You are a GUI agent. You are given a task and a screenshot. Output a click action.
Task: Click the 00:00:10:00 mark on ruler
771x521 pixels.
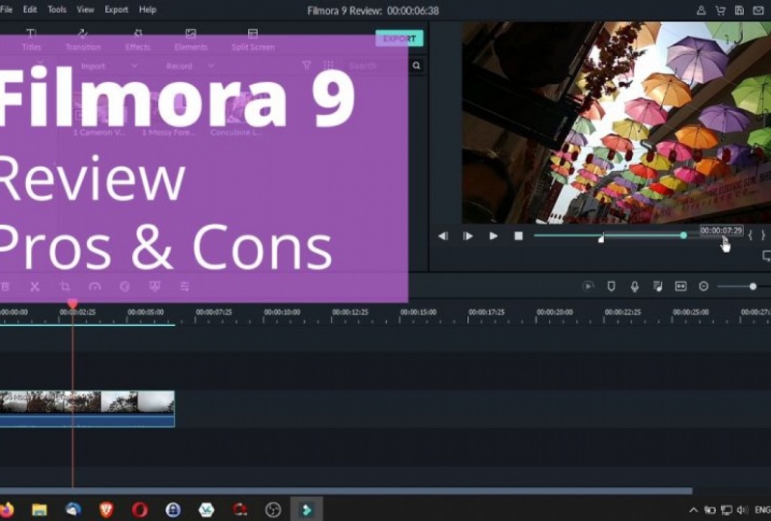tap(282, 312)
